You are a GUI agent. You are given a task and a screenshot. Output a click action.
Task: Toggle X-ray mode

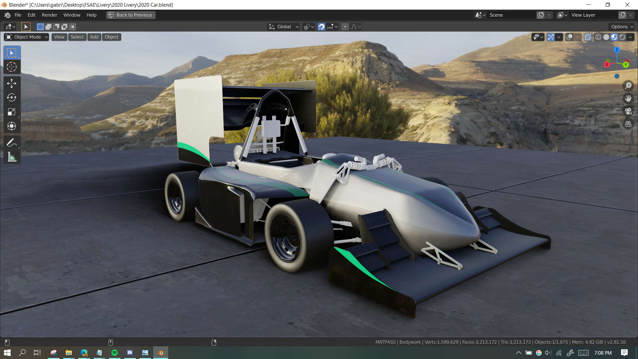coord(587,37)
